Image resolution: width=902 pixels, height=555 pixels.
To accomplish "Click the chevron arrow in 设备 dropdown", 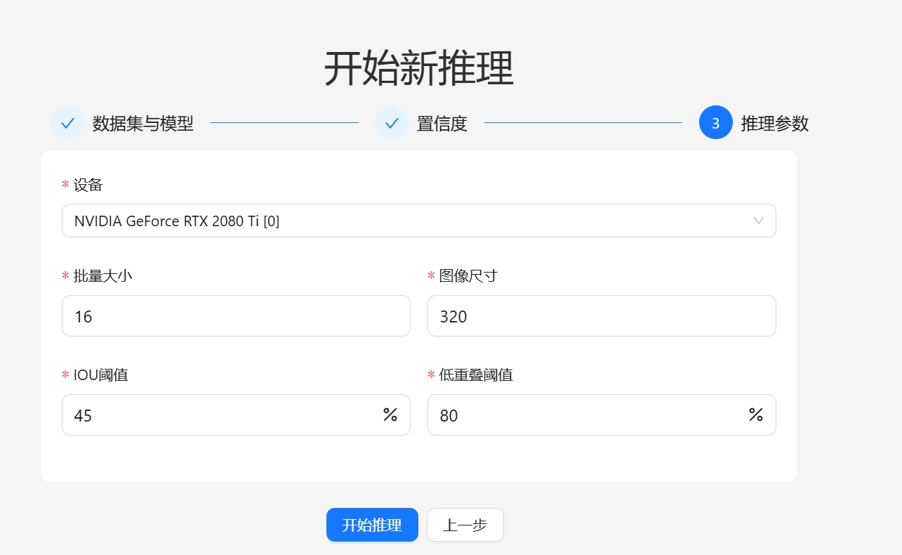I will [x=758, y=221].
